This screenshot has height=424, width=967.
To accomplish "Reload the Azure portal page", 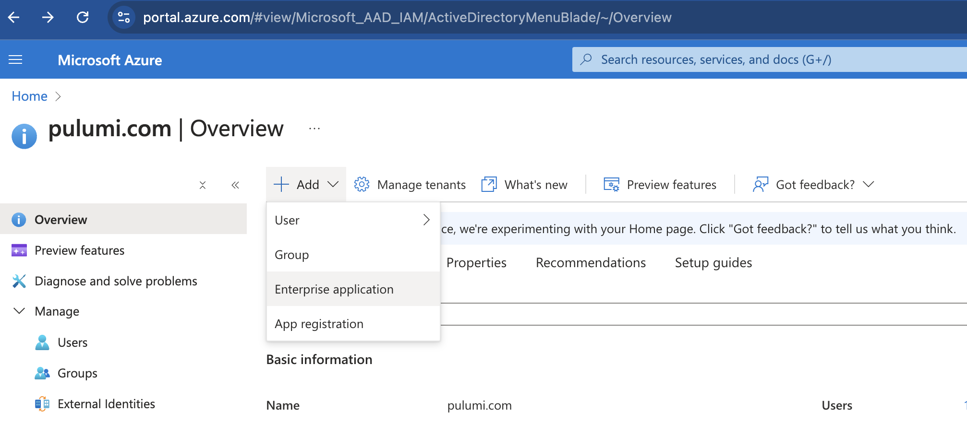I will [x=83, y=18].
